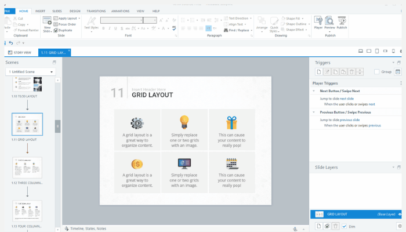This screenshot has width=406, height=232.
Task: Collapse Next Button / Swipe Next trigger group
Action: pos(314,91)
